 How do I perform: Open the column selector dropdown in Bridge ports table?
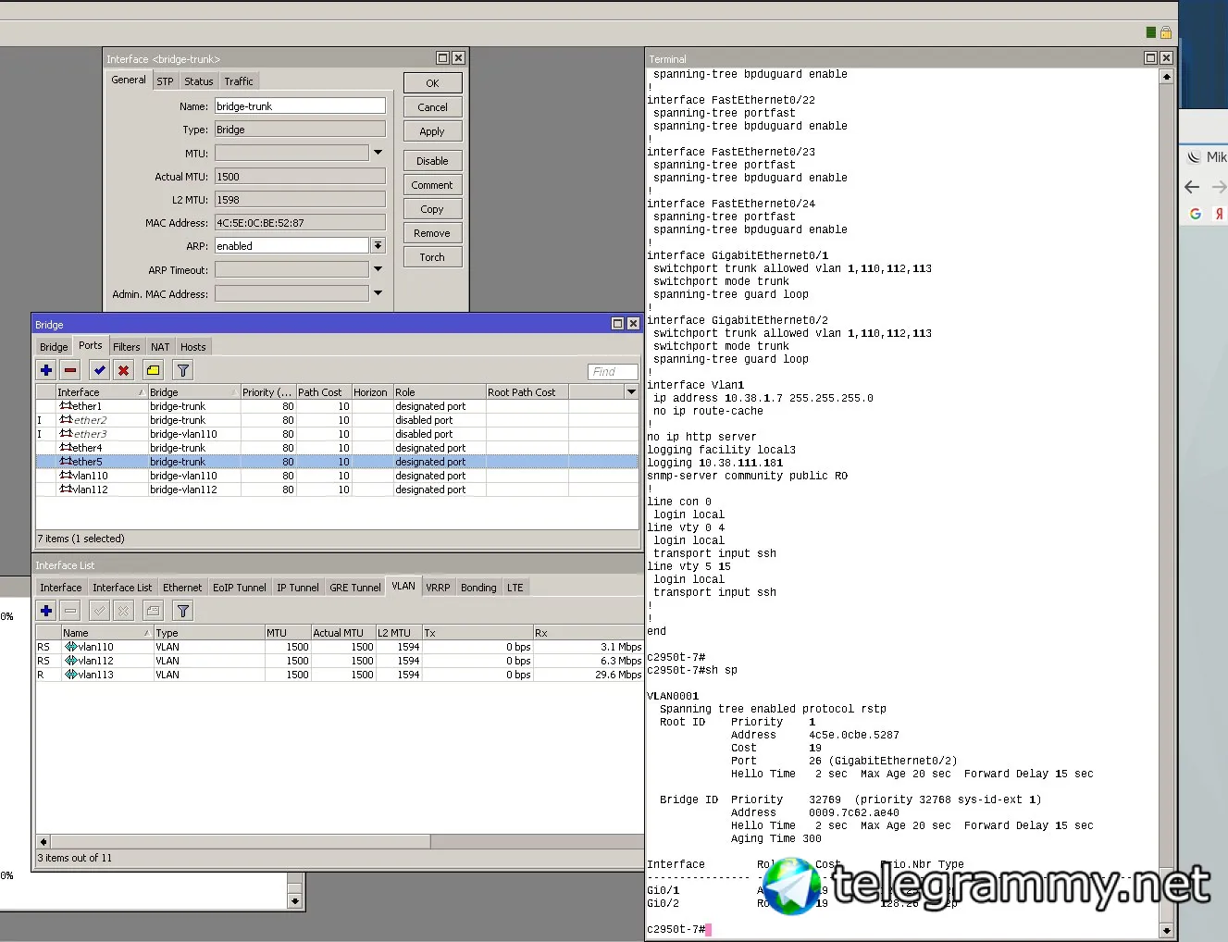click(x=631, y=392)
